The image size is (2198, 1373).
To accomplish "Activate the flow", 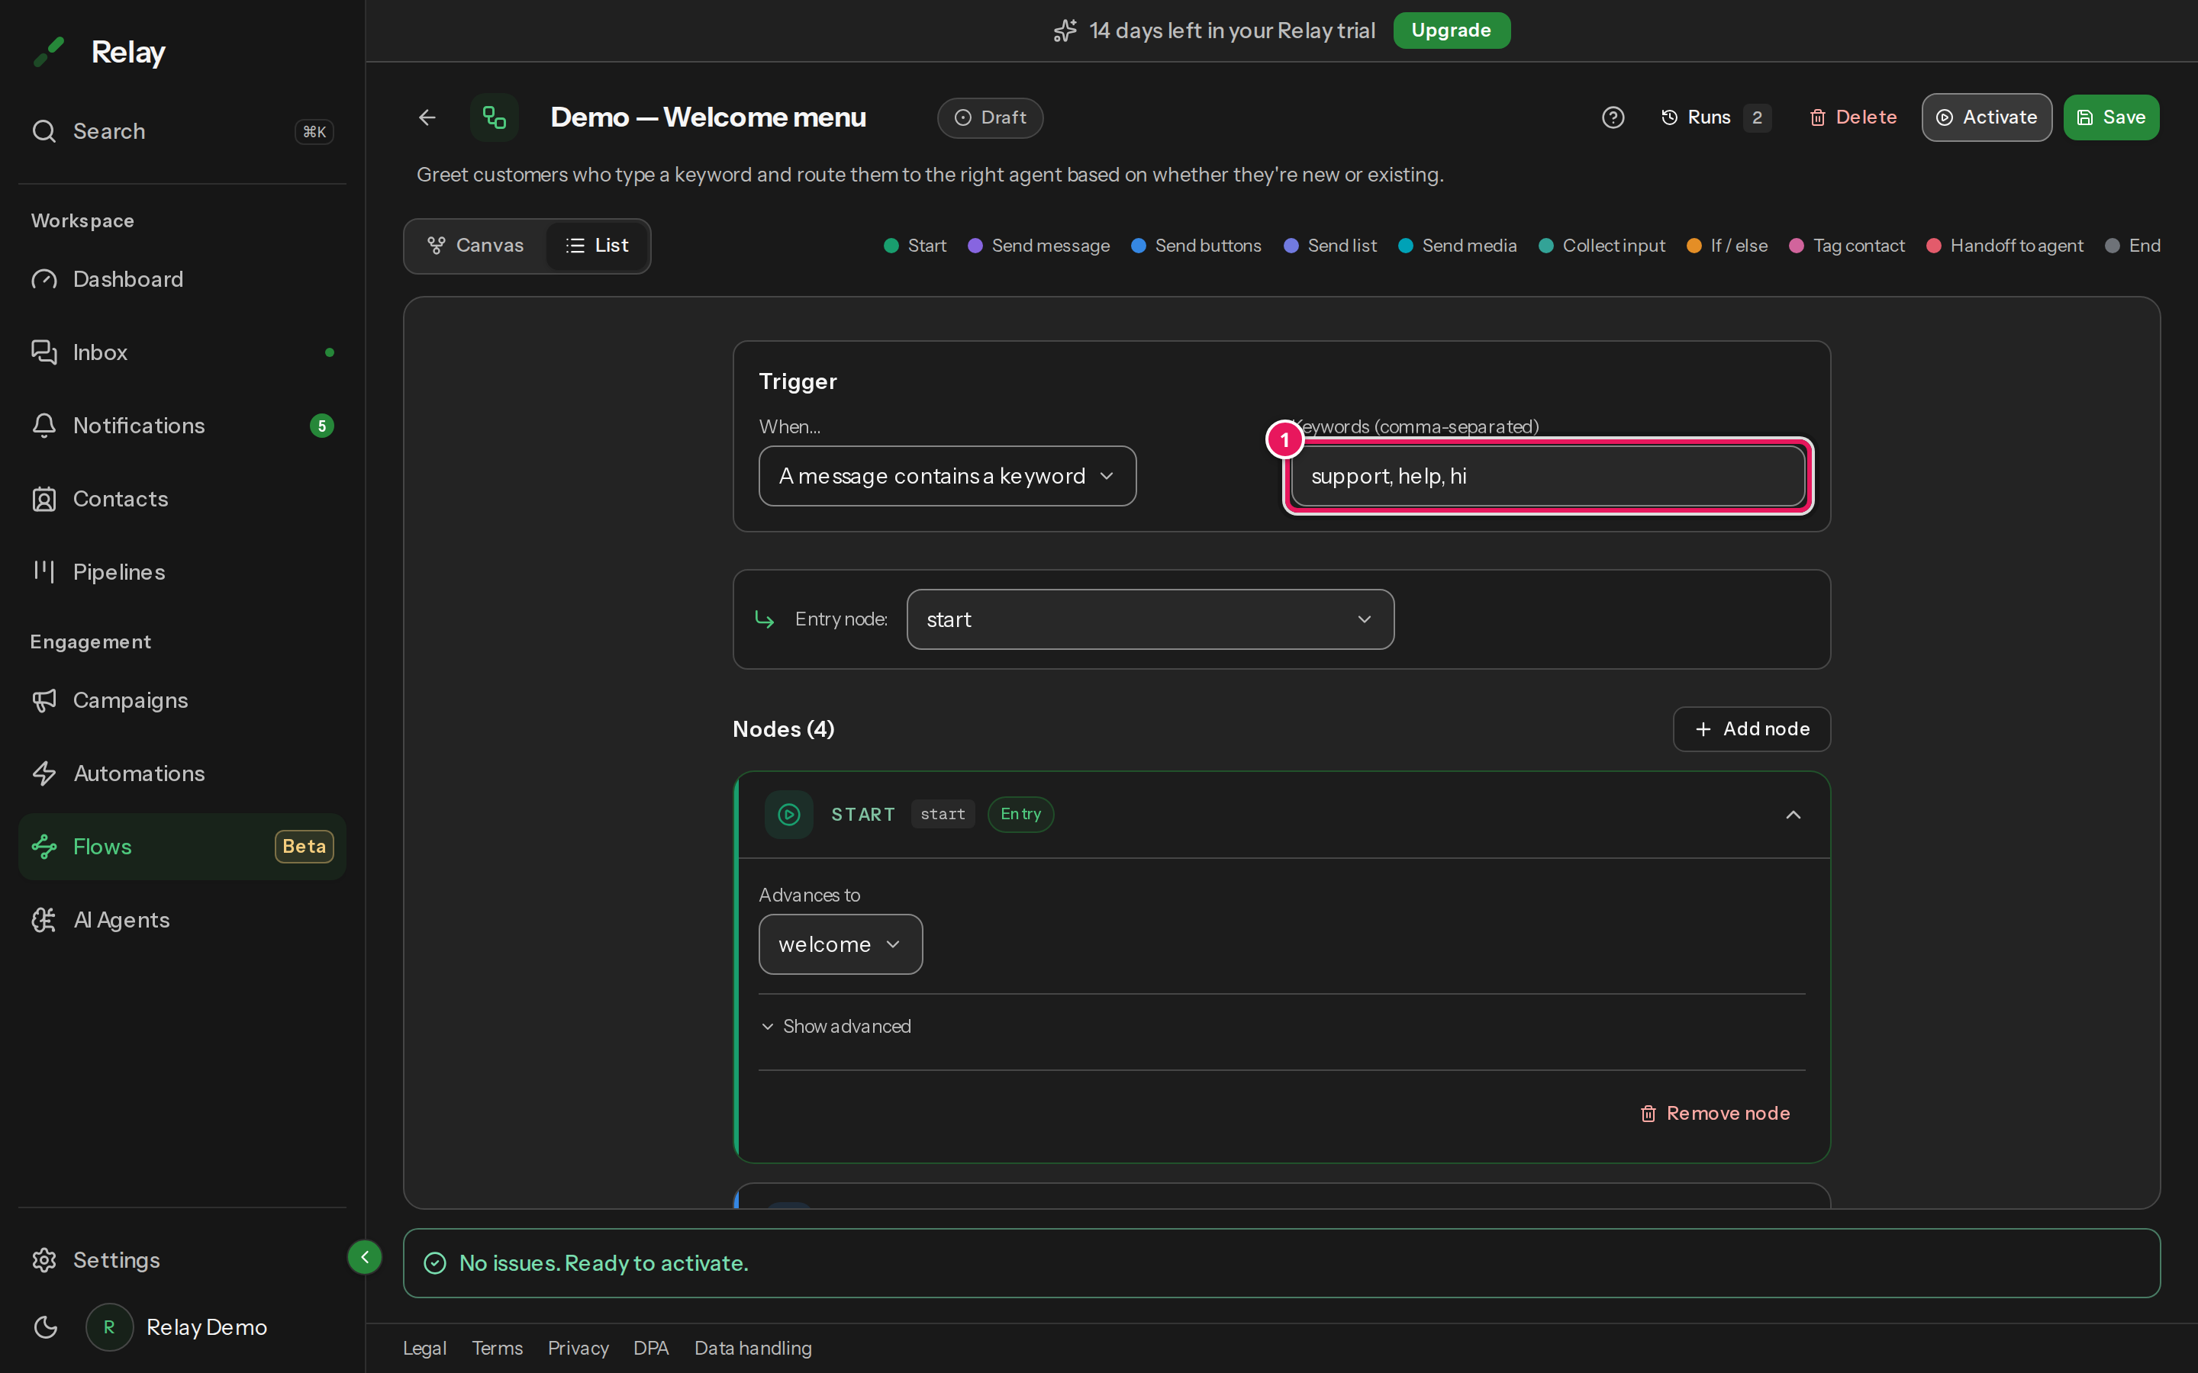I will coord(1987,117).
